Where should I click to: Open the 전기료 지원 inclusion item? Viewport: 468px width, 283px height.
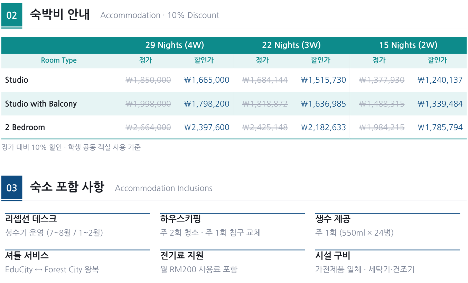233,262
